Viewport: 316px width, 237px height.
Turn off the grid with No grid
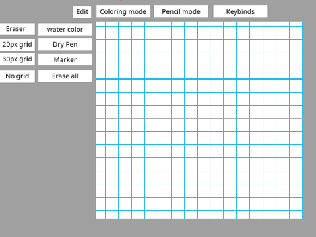(17, 76)
